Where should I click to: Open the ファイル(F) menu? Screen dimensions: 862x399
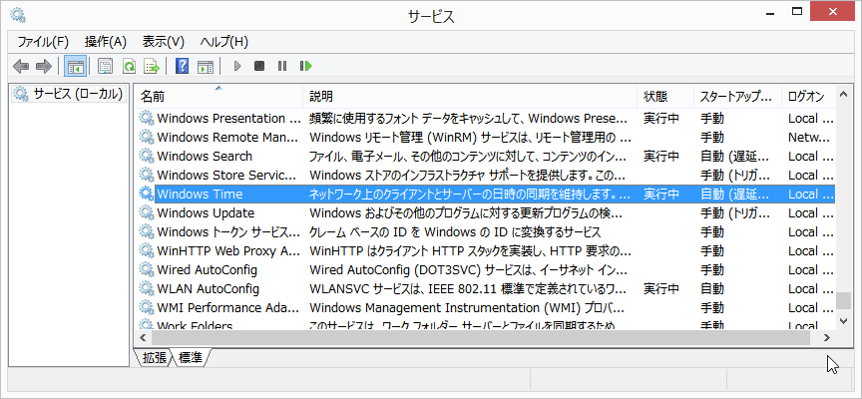point(43,42)
